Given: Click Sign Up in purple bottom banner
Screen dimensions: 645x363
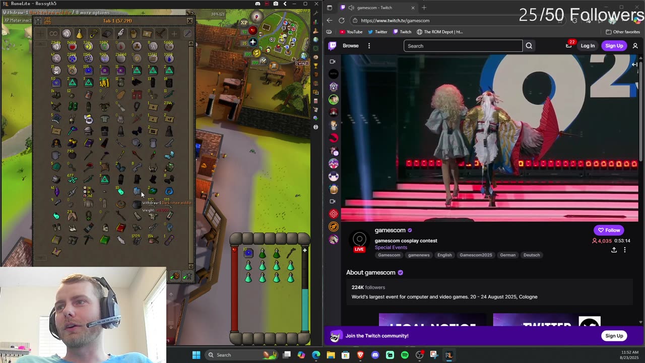Looking at the screenshot, I should click(614, 336).
